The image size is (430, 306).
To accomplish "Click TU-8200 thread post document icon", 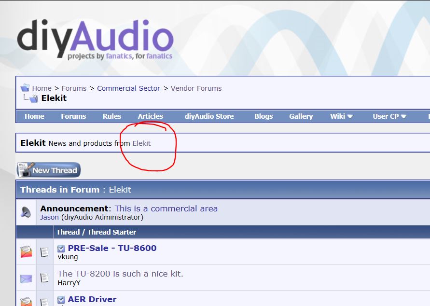I will click(44, 278).
